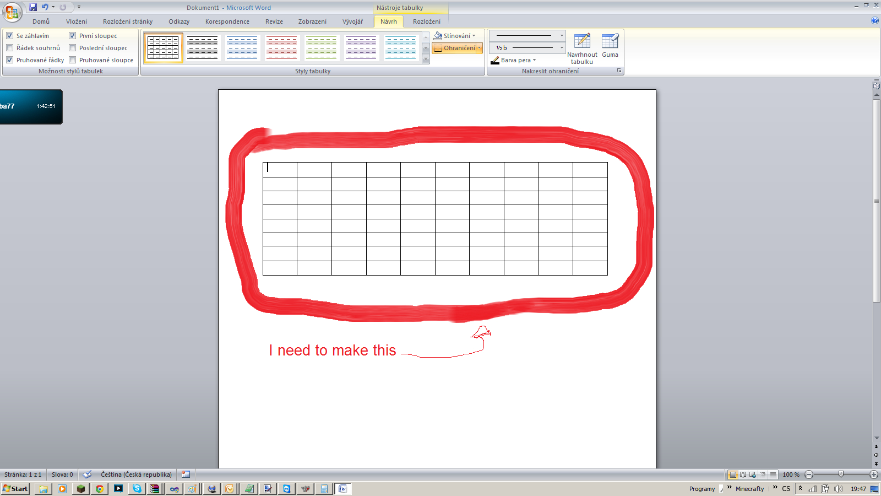881x496 pixels.
Task: Disable the Pruhované řádky option
Action: click(x=10, y=60)
